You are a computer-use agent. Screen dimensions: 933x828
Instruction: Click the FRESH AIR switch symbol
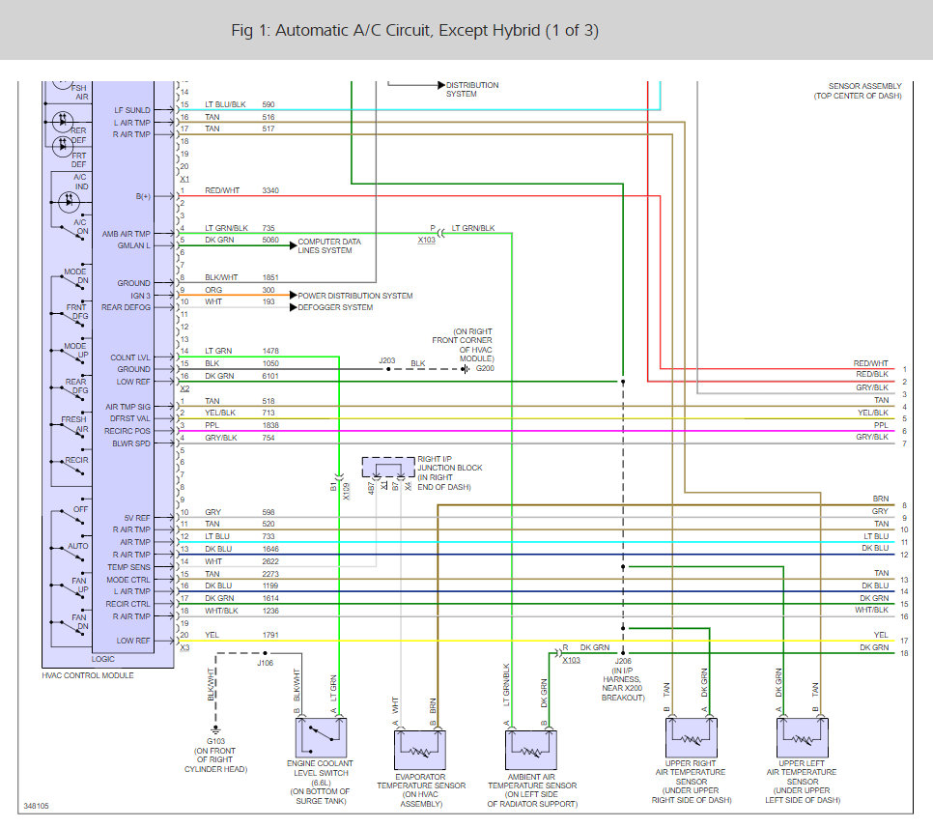[71, 428]
